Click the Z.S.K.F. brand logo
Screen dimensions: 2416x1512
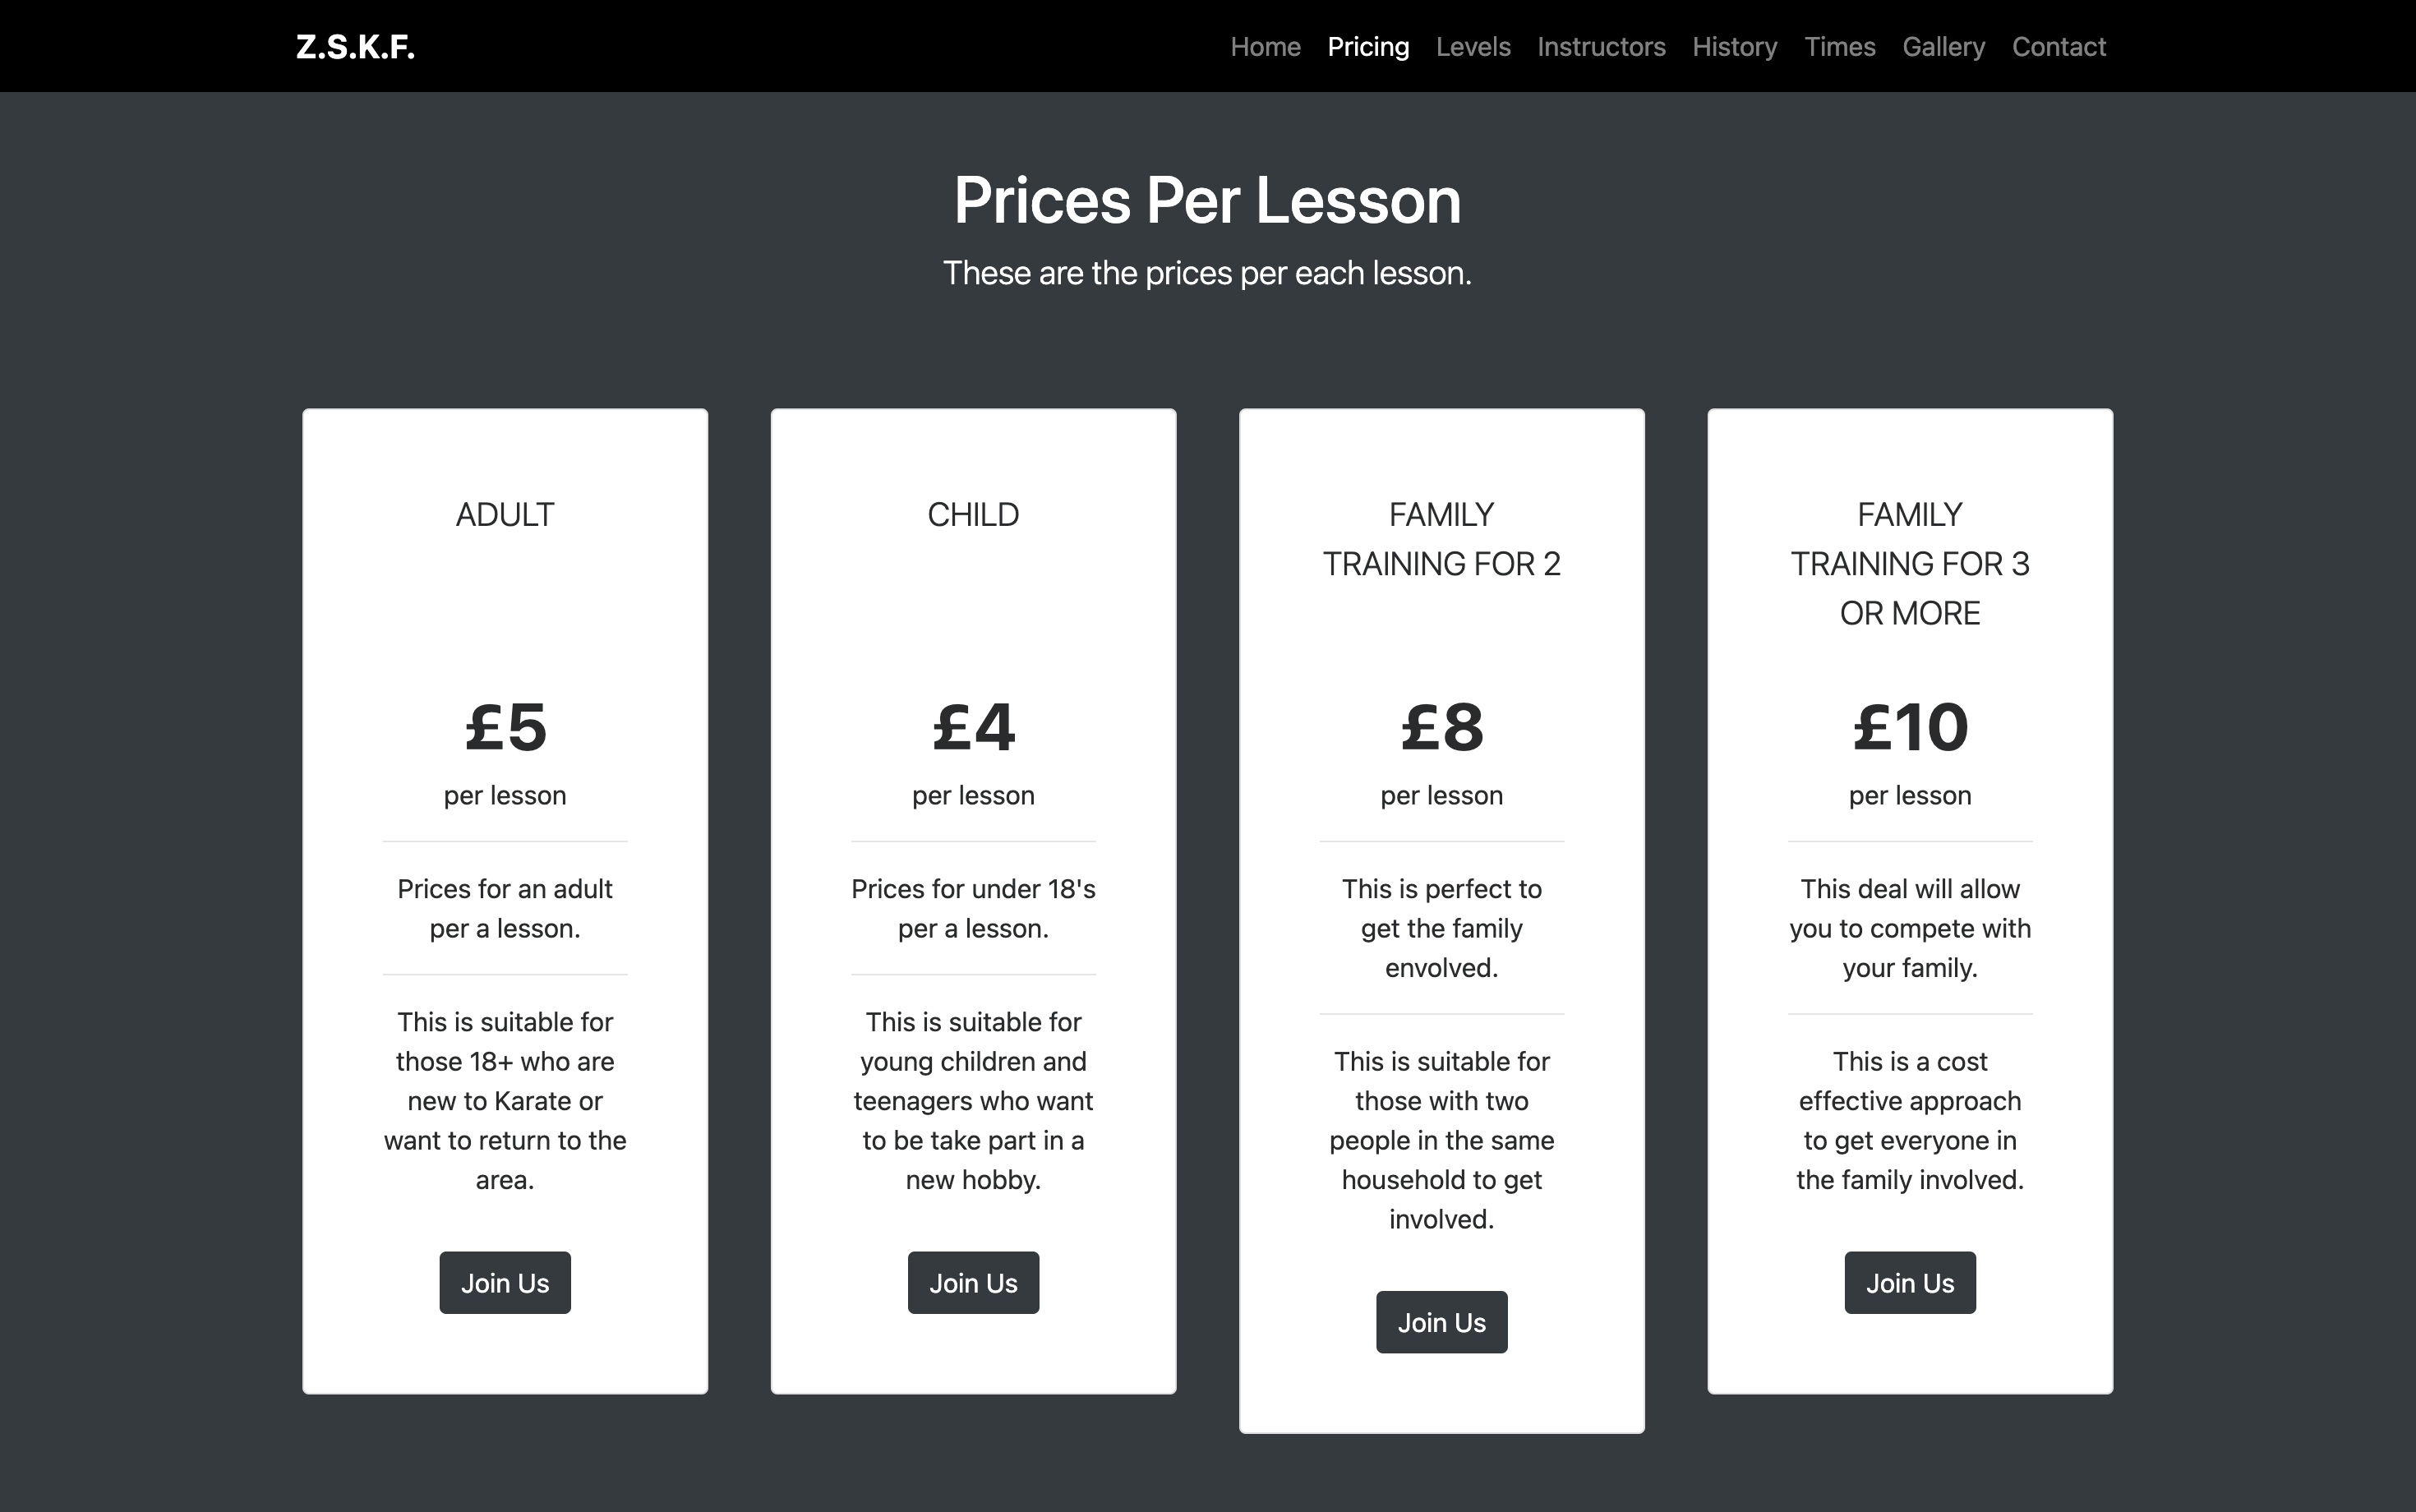(355, 47)
